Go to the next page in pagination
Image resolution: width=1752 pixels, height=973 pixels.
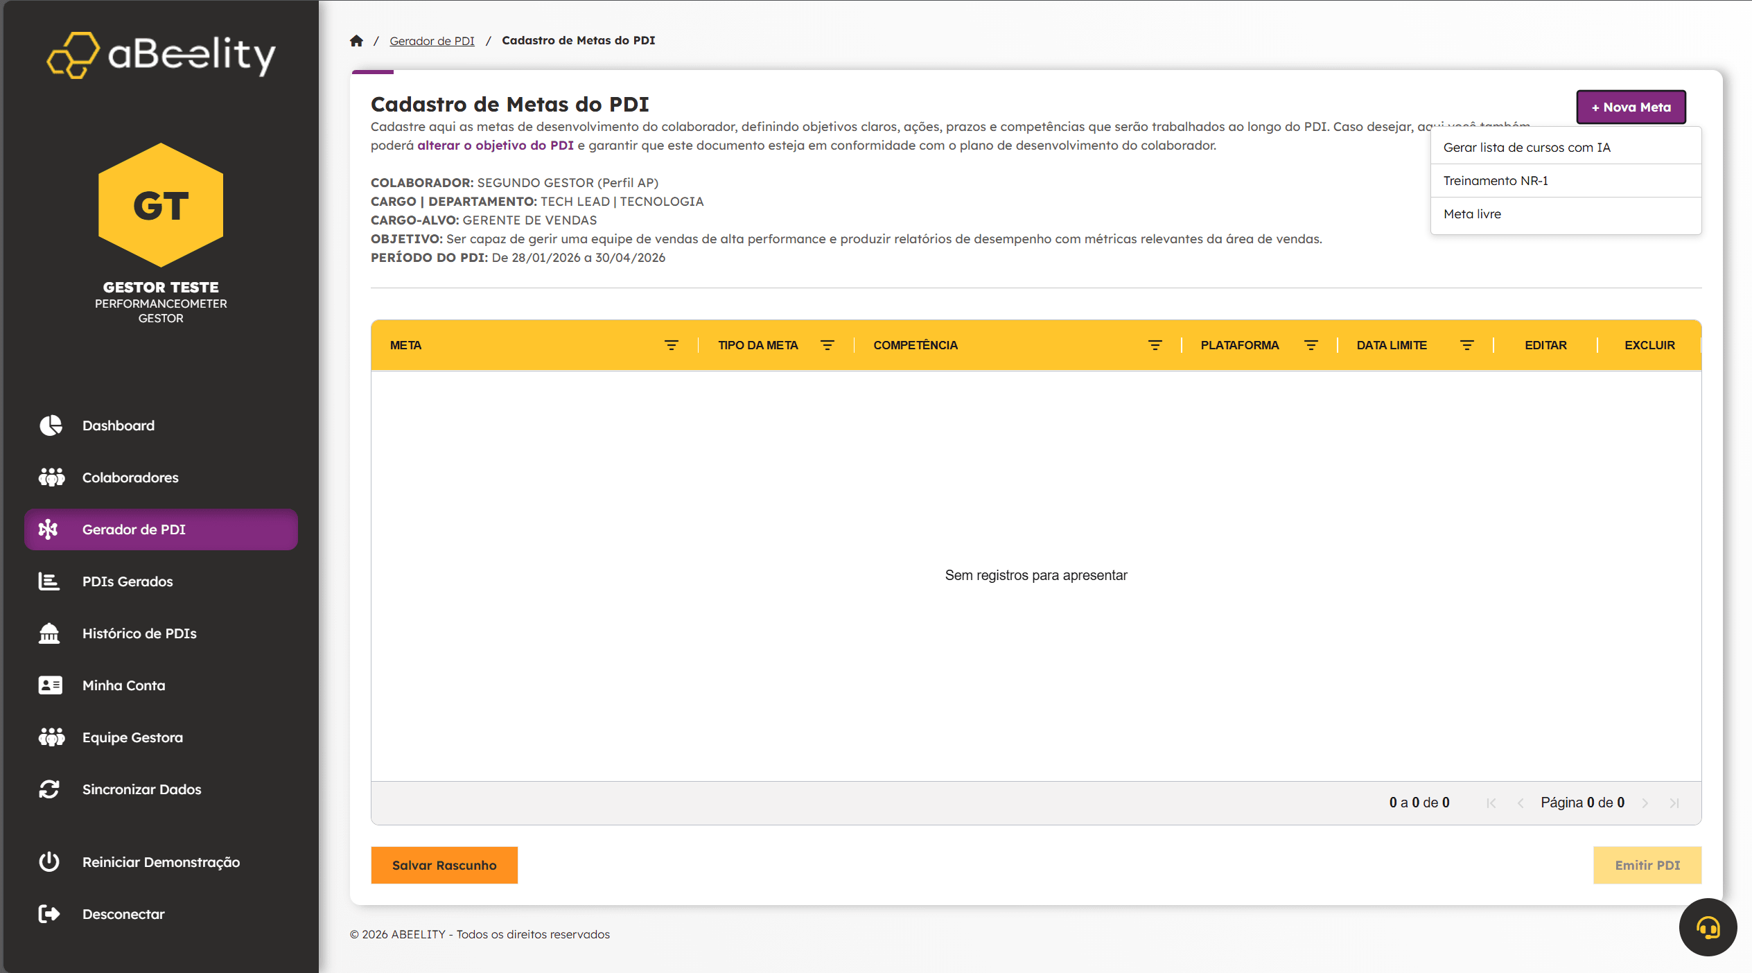click(1645, 803)
